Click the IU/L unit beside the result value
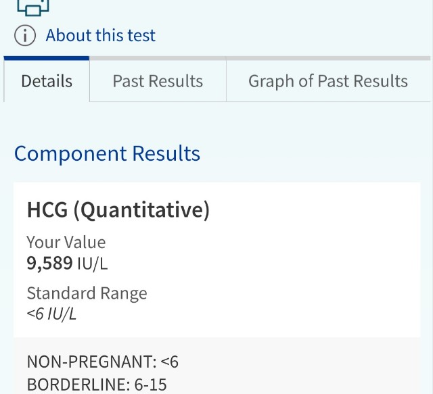 [93, 264]
